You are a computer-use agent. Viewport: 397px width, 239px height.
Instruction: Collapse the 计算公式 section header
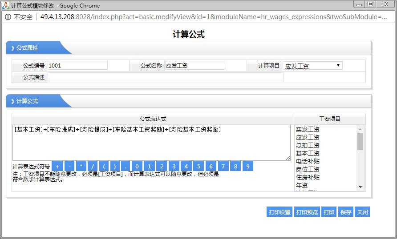tap(27, 101)
